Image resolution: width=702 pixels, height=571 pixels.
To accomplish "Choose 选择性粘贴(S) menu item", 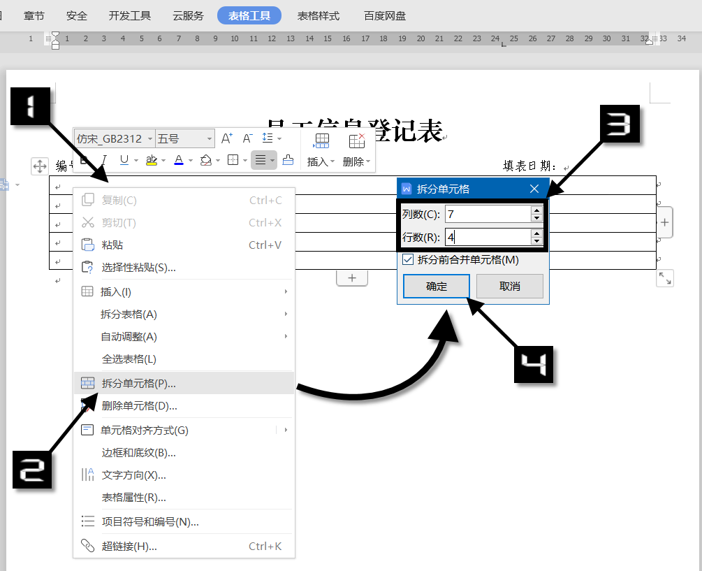I will pos(184,268).
